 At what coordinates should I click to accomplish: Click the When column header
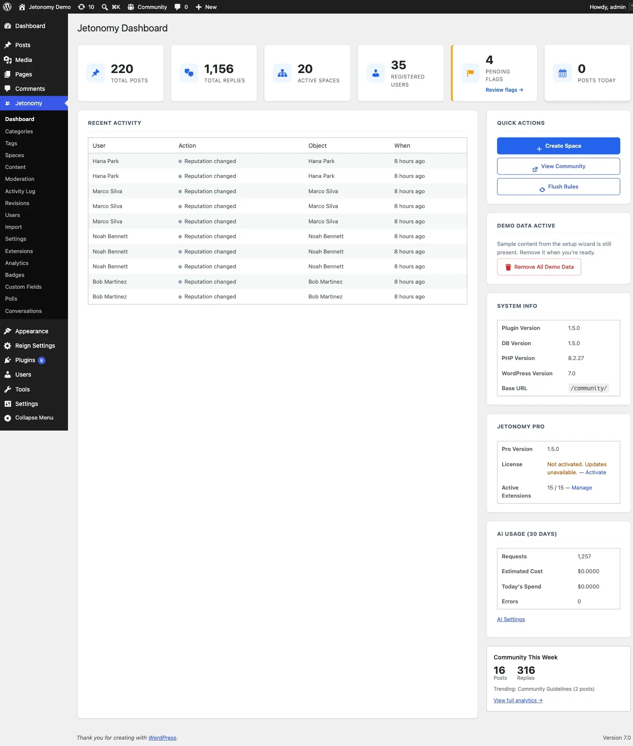pos(402,146)
